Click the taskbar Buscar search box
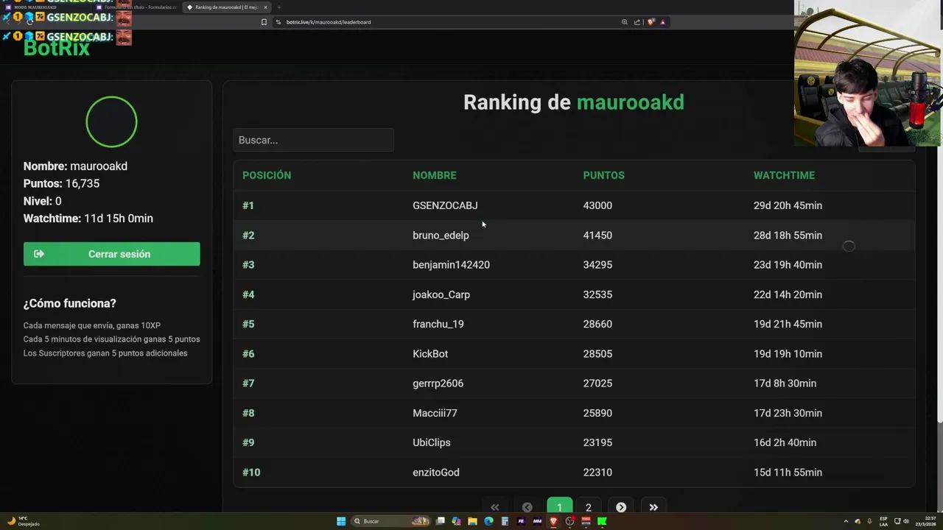This screenshot has height=530, width=943. 391,521
